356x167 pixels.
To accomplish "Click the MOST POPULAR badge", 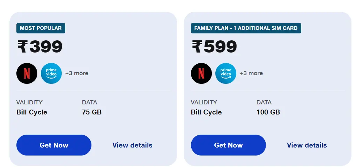I will click(x=41, y=28).
